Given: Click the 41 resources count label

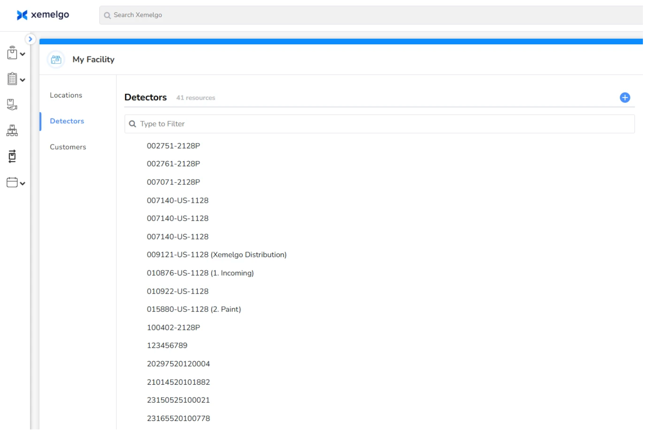Looking at the screenshot, I should (x=195, y=98).
